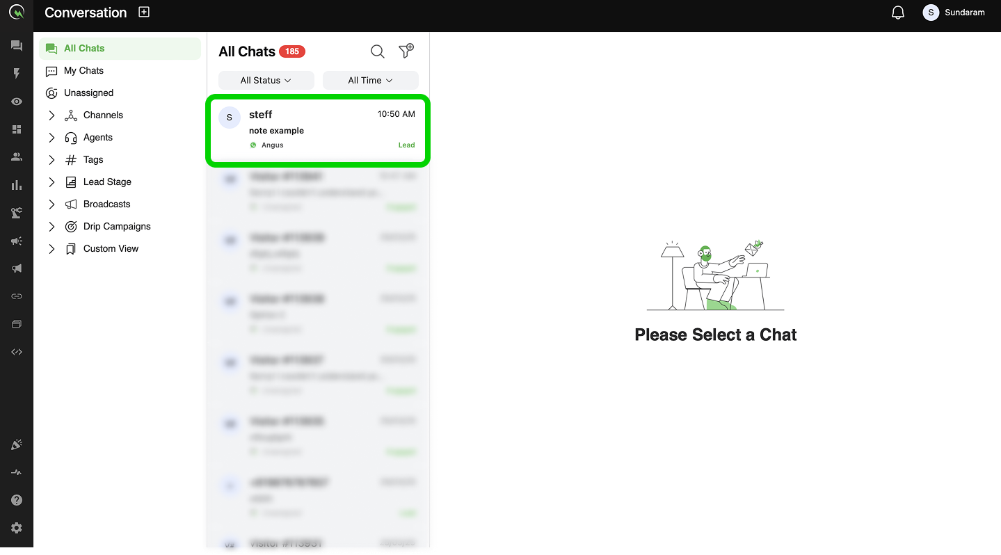Viewport: 1001px width, 555px height.
Task: Open the All Status dropdown
Action: pos(266,80)
